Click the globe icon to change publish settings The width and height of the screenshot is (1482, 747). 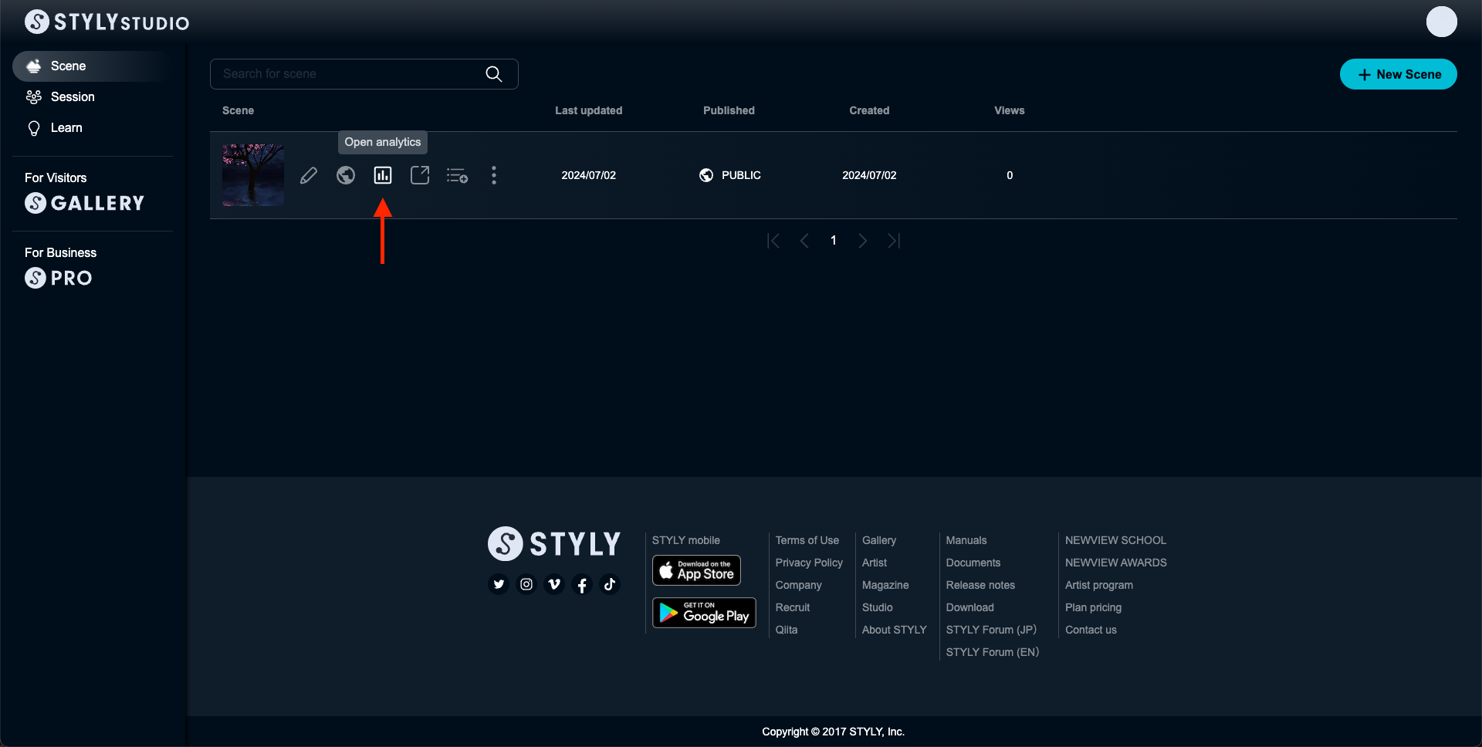[346, 175]
